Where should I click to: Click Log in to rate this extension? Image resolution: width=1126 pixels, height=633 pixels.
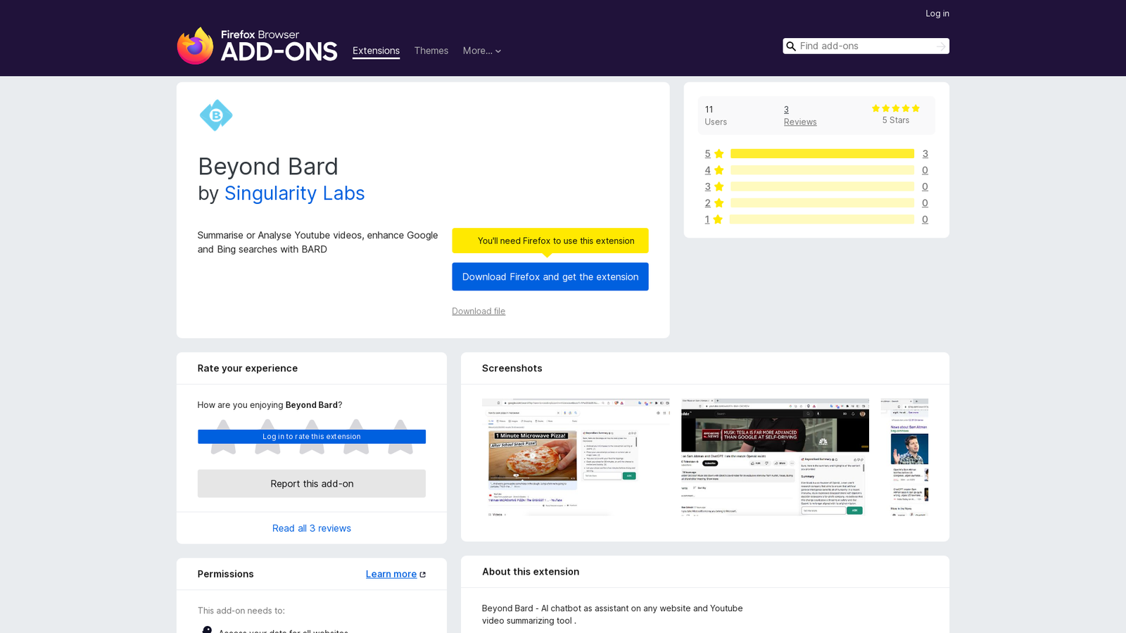click(x=312, y=437)
